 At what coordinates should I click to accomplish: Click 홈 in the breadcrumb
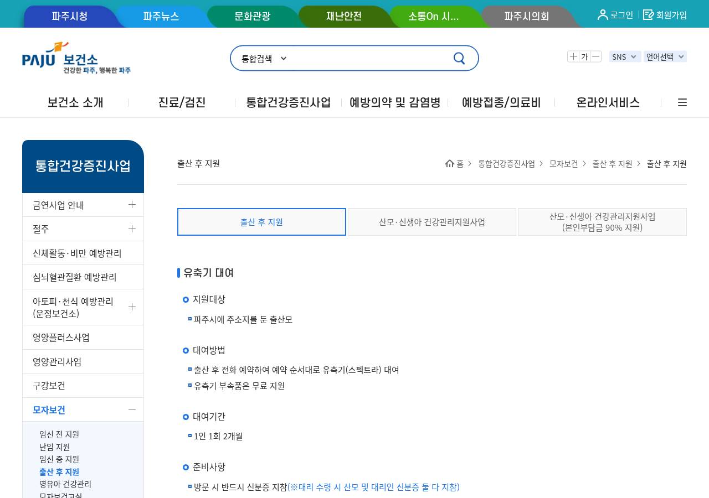click(460, 164)
